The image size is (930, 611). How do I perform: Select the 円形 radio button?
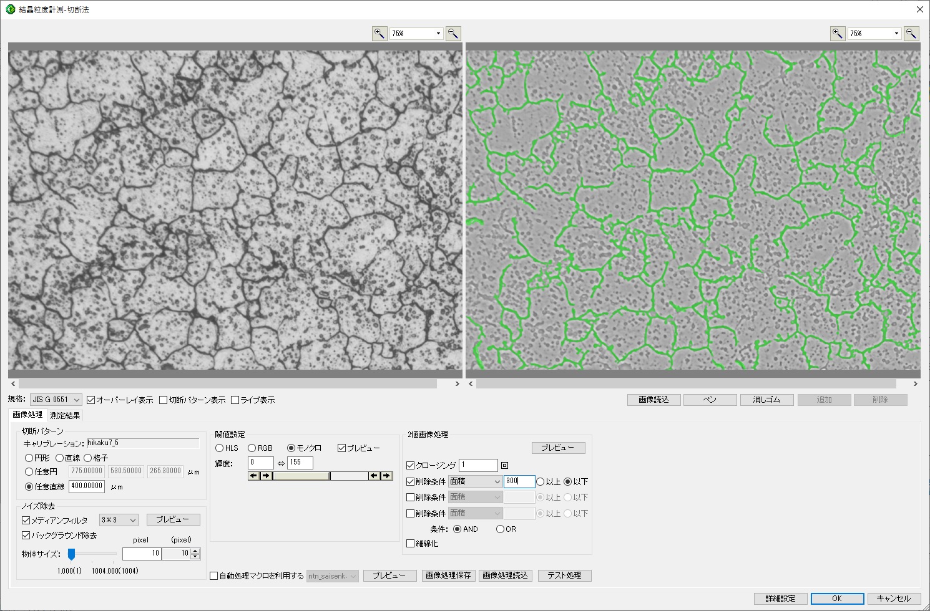29,458
